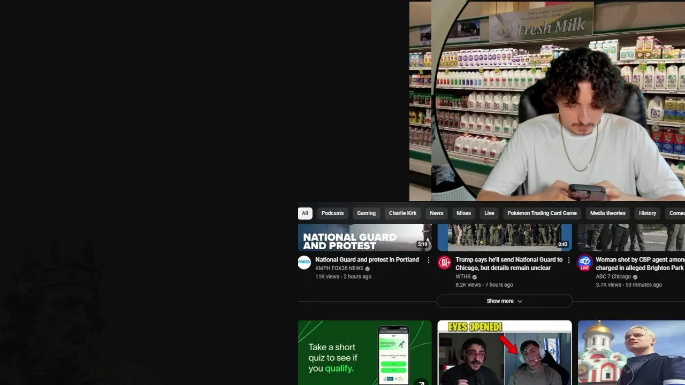Select the Live filter chip
Image resolution: width=685 pixels, height=385 pixels.
(489, 213)
